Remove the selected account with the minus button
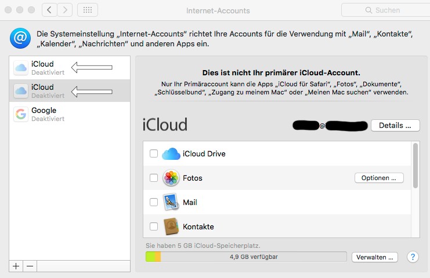This screenshot has height=278, width=430. click(30, 266)
